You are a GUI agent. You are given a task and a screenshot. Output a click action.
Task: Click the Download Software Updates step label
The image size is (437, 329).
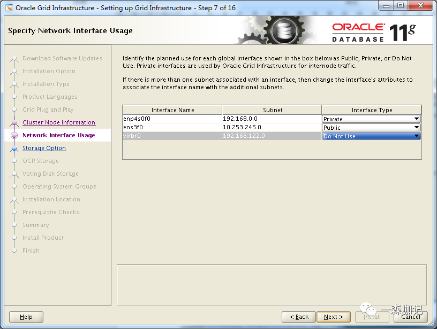click(x=62, y=58)
